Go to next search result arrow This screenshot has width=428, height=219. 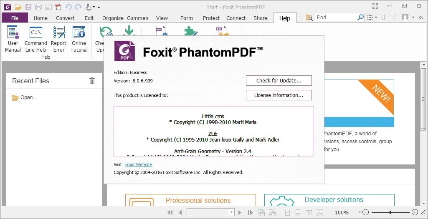394,17
